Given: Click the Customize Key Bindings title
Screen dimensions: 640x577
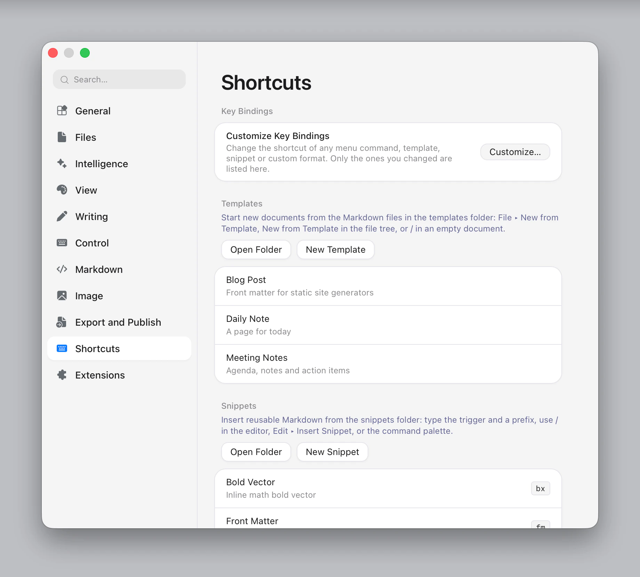Looking at the screenshot, I should [x=278, y=136].
